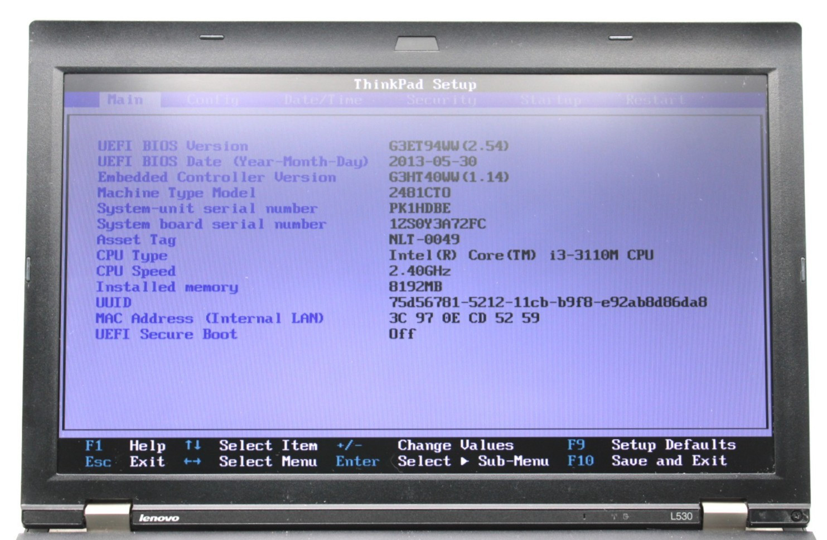Click the CPU Speed label

(x=136, y=271)
